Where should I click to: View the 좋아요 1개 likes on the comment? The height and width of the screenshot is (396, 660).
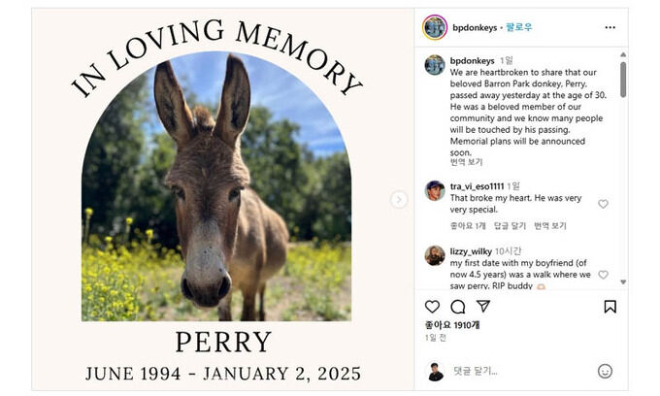(468, 226)
